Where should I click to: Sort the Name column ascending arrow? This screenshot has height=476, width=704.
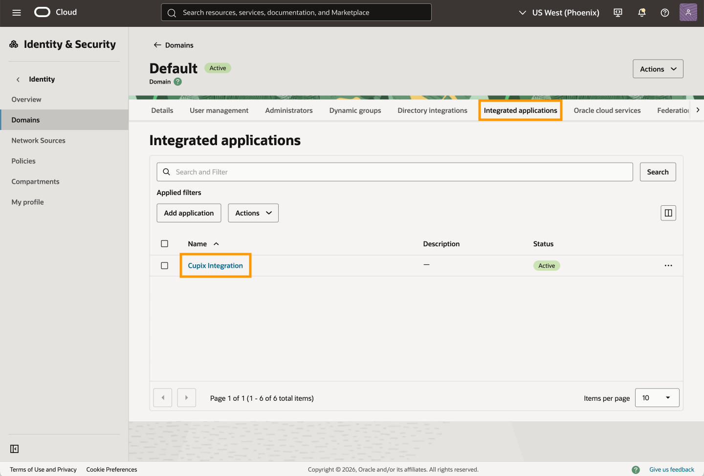(216, 244)
